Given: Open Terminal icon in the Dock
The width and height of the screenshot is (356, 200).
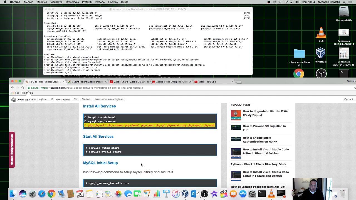Looking at the screenshot, I should click(262, 194).
